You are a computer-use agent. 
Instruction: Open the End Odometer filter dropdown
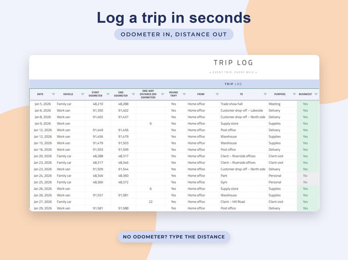pos(133,94)
